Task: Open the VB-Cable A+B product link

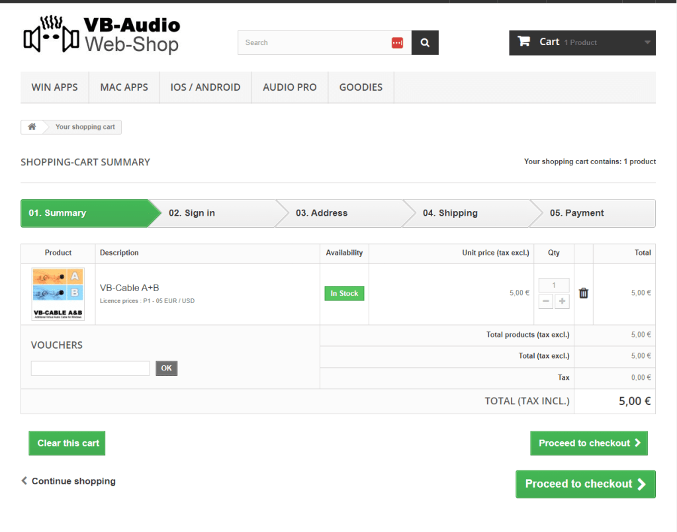Action: (130, 288)
